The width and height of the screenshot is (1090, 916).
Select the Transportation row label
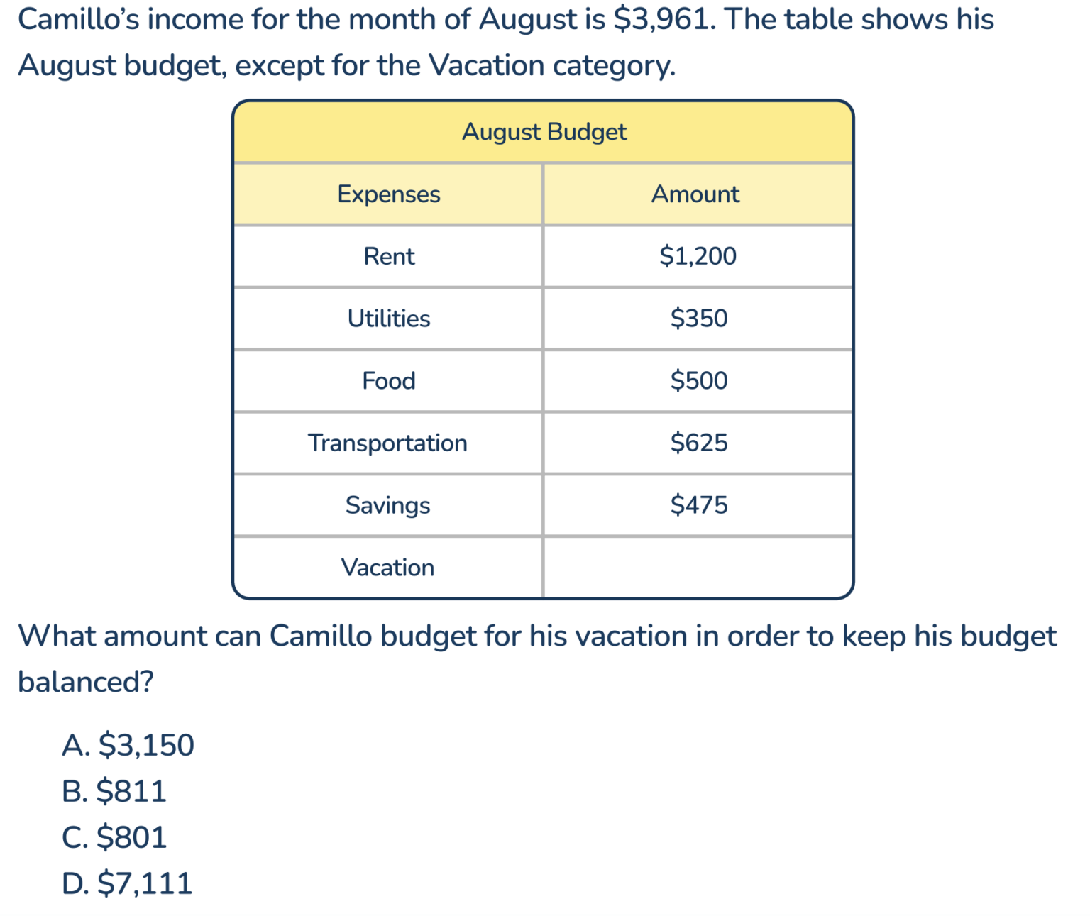tap(387, 443)
